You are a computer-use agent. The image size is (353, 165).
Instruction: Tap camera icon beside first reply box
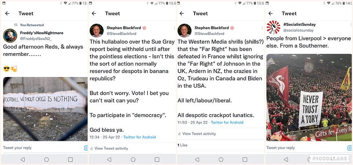[x=86, y=148]
